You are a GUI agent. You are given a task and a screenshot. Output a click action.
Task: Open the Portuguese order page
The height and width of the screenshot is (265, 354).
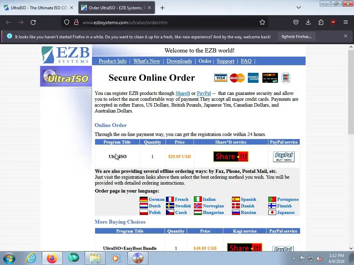pyautogui.click(x=288, y=199)
